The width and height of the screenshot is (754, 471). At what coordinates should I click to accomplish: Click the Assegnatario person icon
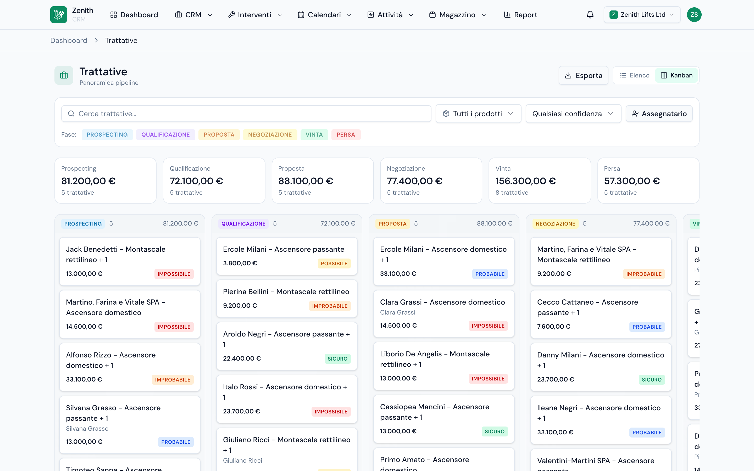pos(635,114)
